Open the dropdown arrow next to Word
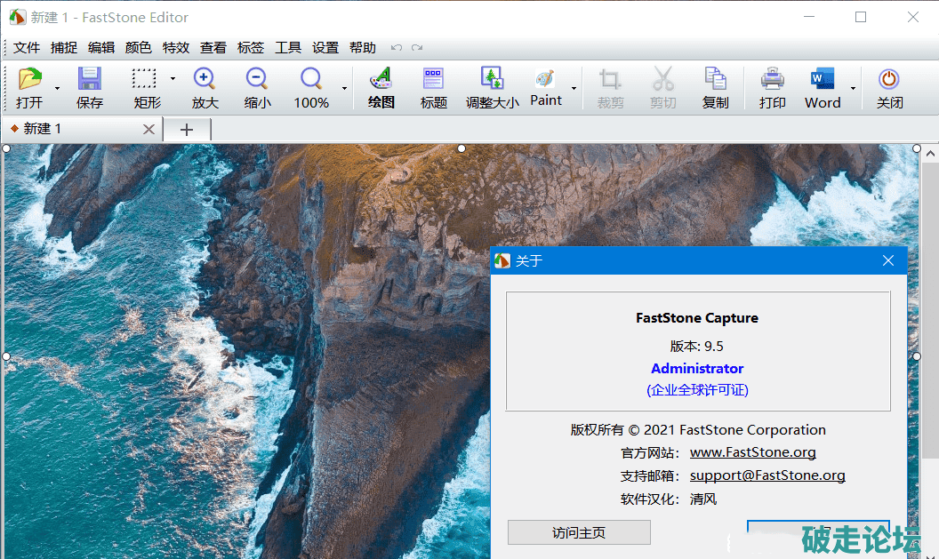Image resolution: width=939 pixels, height=559 pixels. [853, 88]
